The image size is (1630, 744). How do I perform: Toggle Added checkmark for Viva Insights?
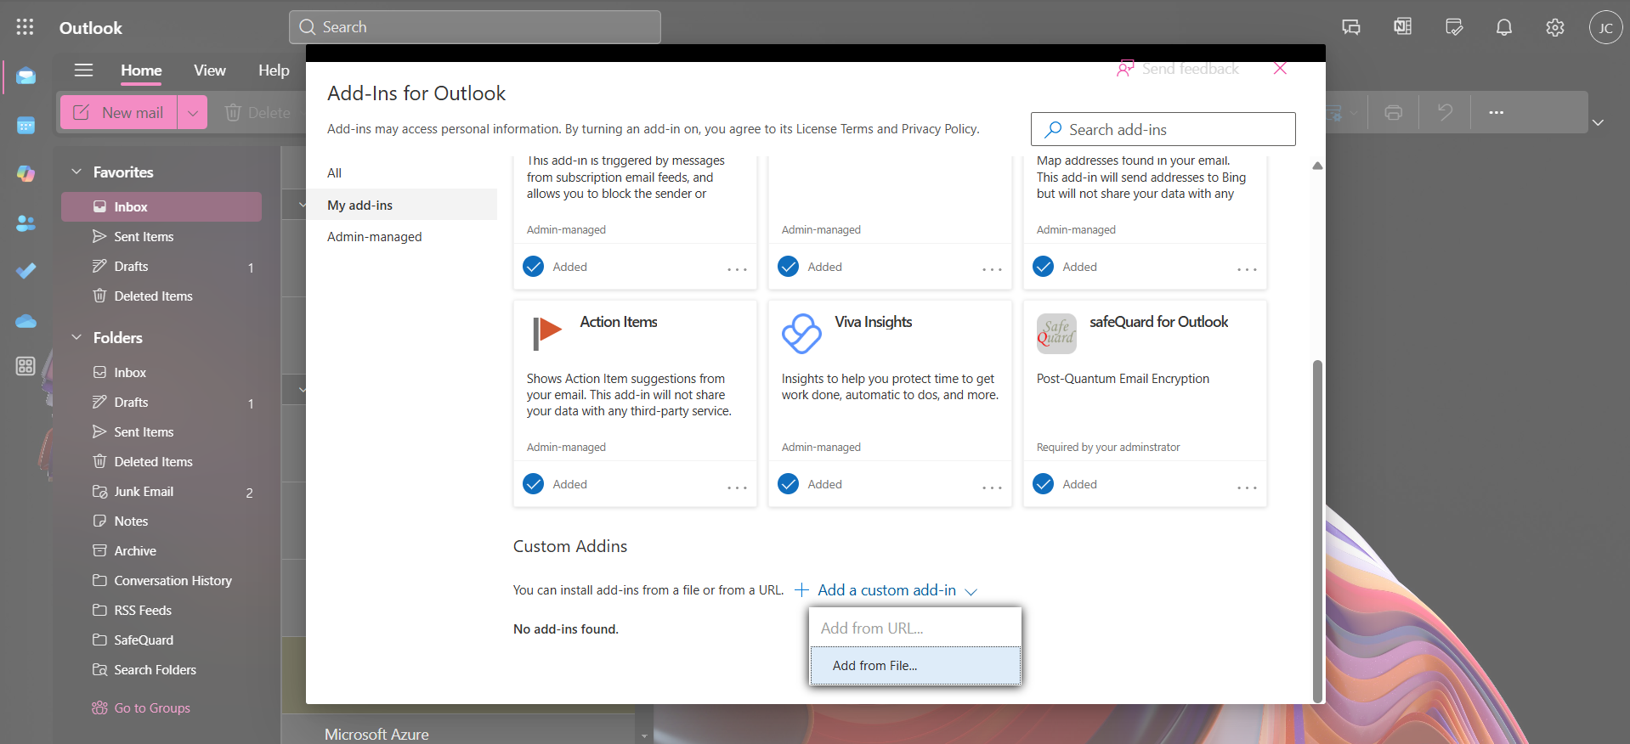789,484
